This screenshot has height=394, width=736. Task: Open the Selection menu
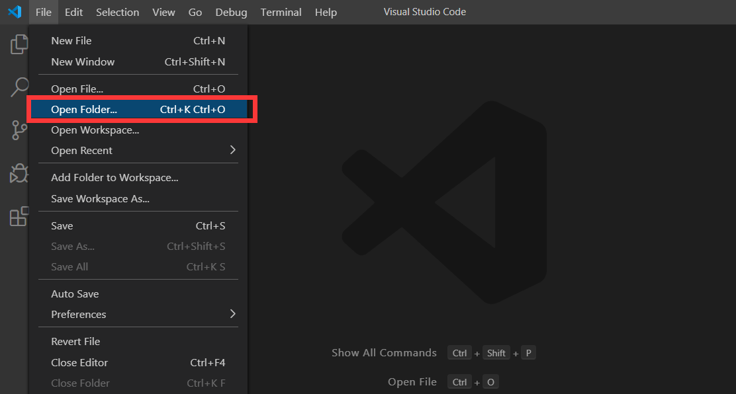[x=117, y=12]
